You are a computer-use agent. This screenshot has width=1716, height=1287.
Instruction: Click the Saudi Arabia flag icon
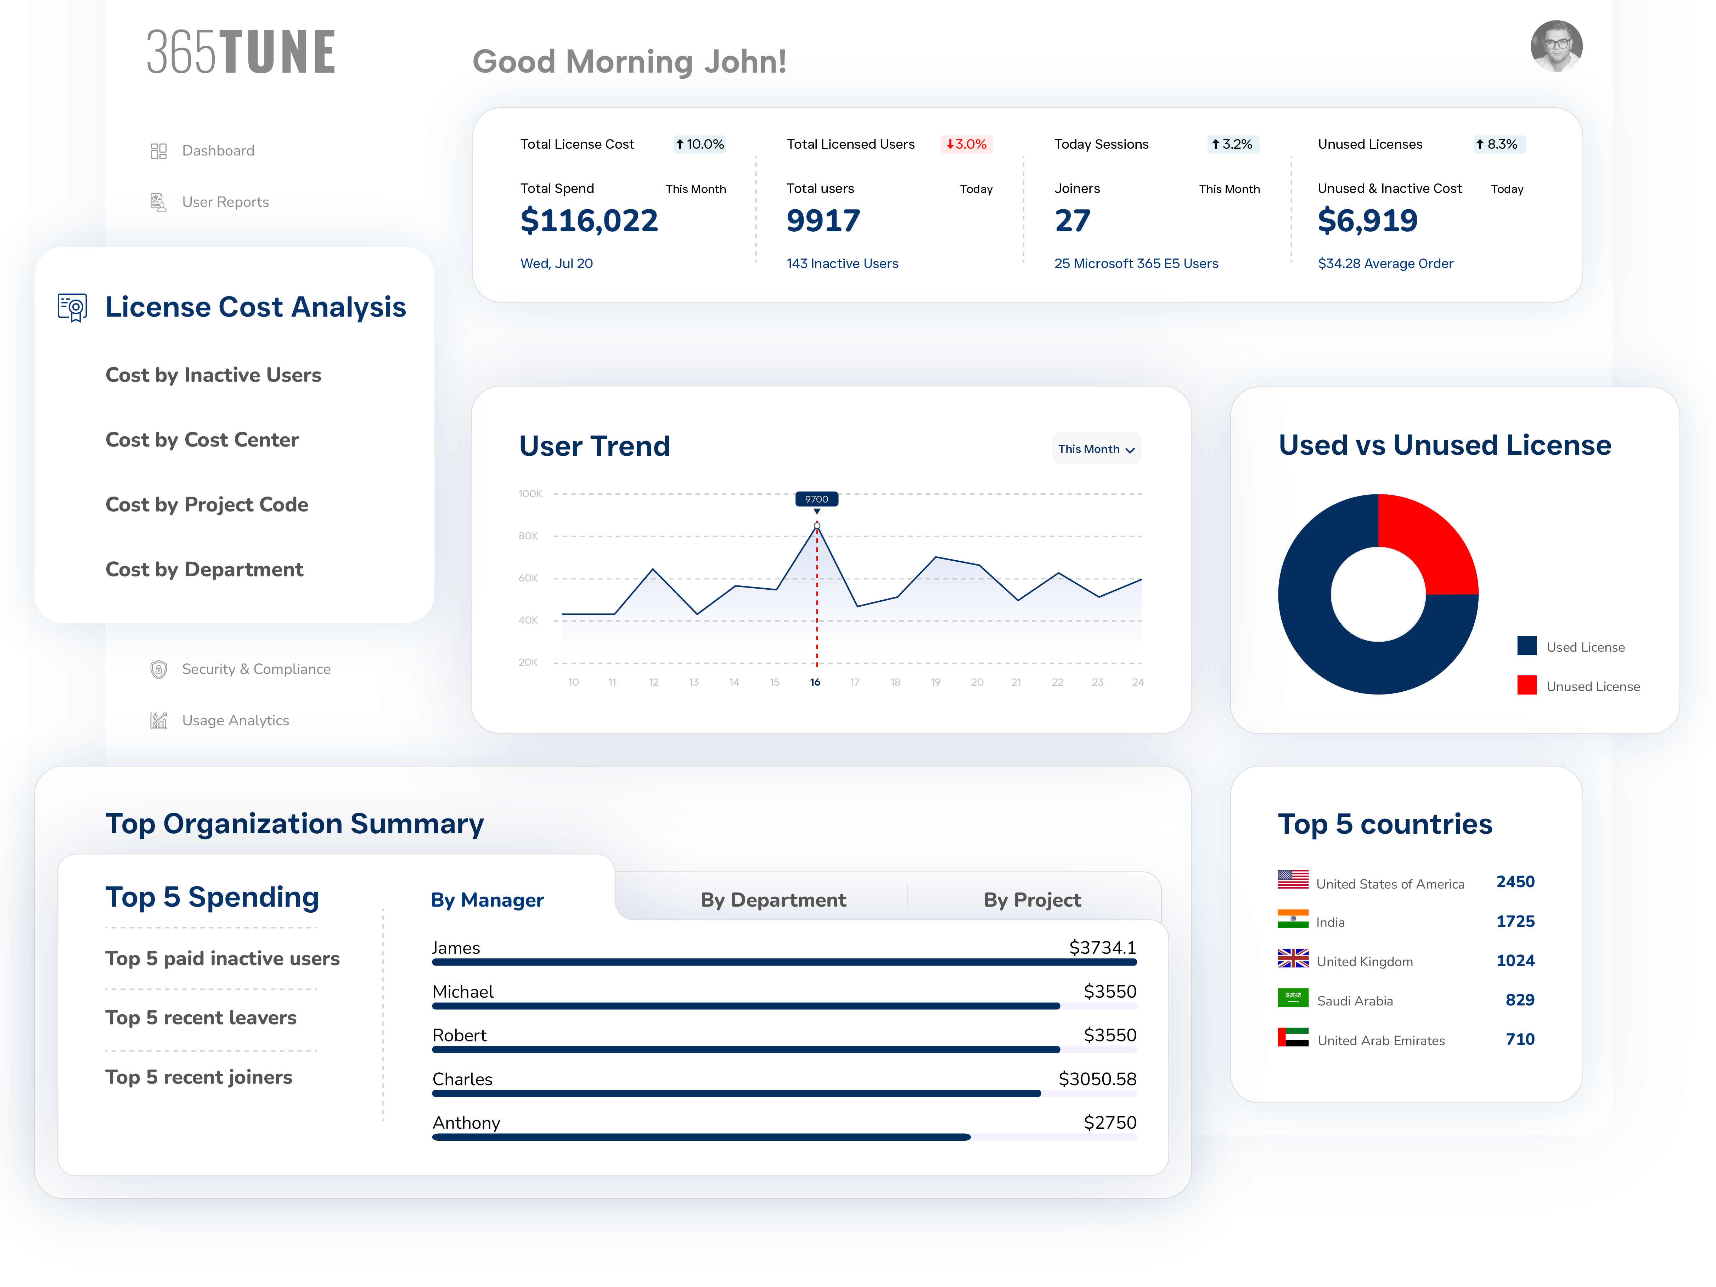coord(1293,998)
